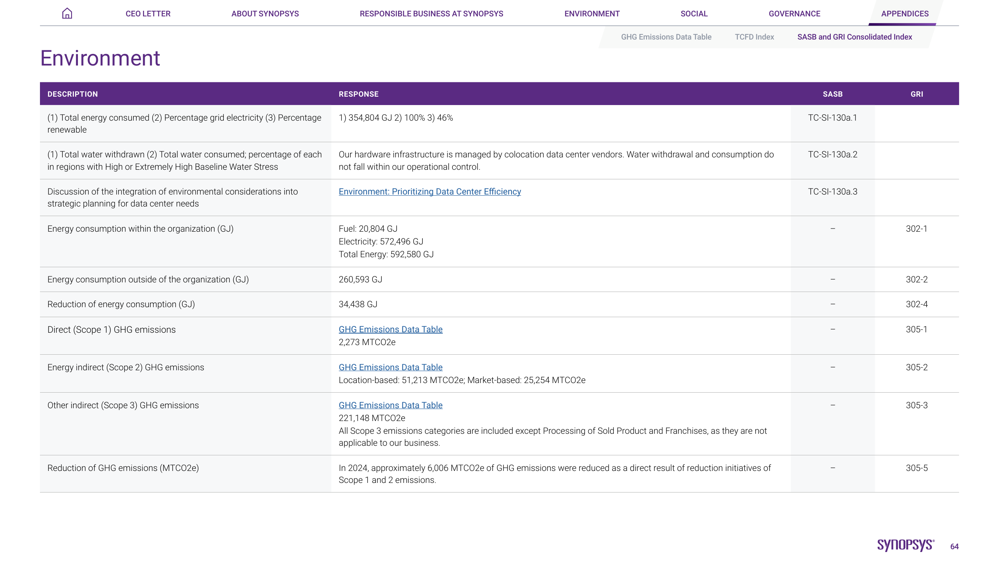The width and height of the screenshot is (999, 562).
Task: Select GRI code 302-4
Action: click(917, 304)
